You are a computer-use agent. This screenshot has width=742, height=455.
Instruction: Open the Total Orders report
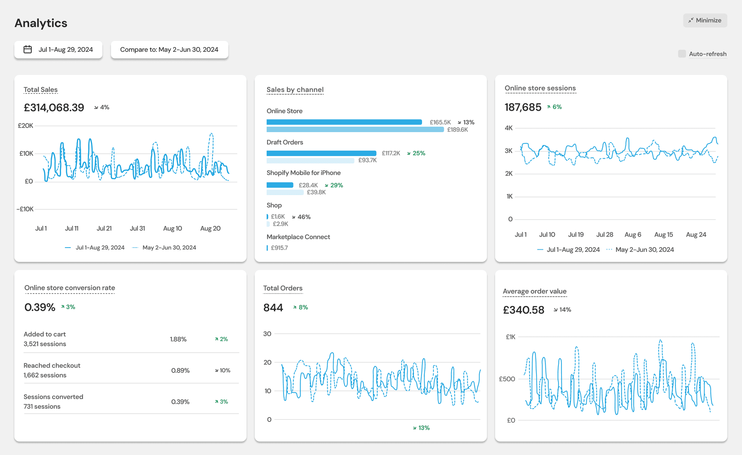[283, 288]
